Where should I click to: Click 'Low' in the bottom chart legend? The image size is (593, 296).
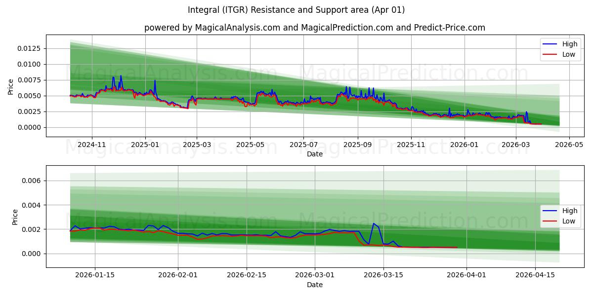coord(569,221)
